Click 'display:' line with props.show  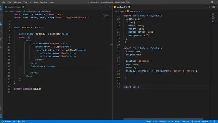coord(161,71)
